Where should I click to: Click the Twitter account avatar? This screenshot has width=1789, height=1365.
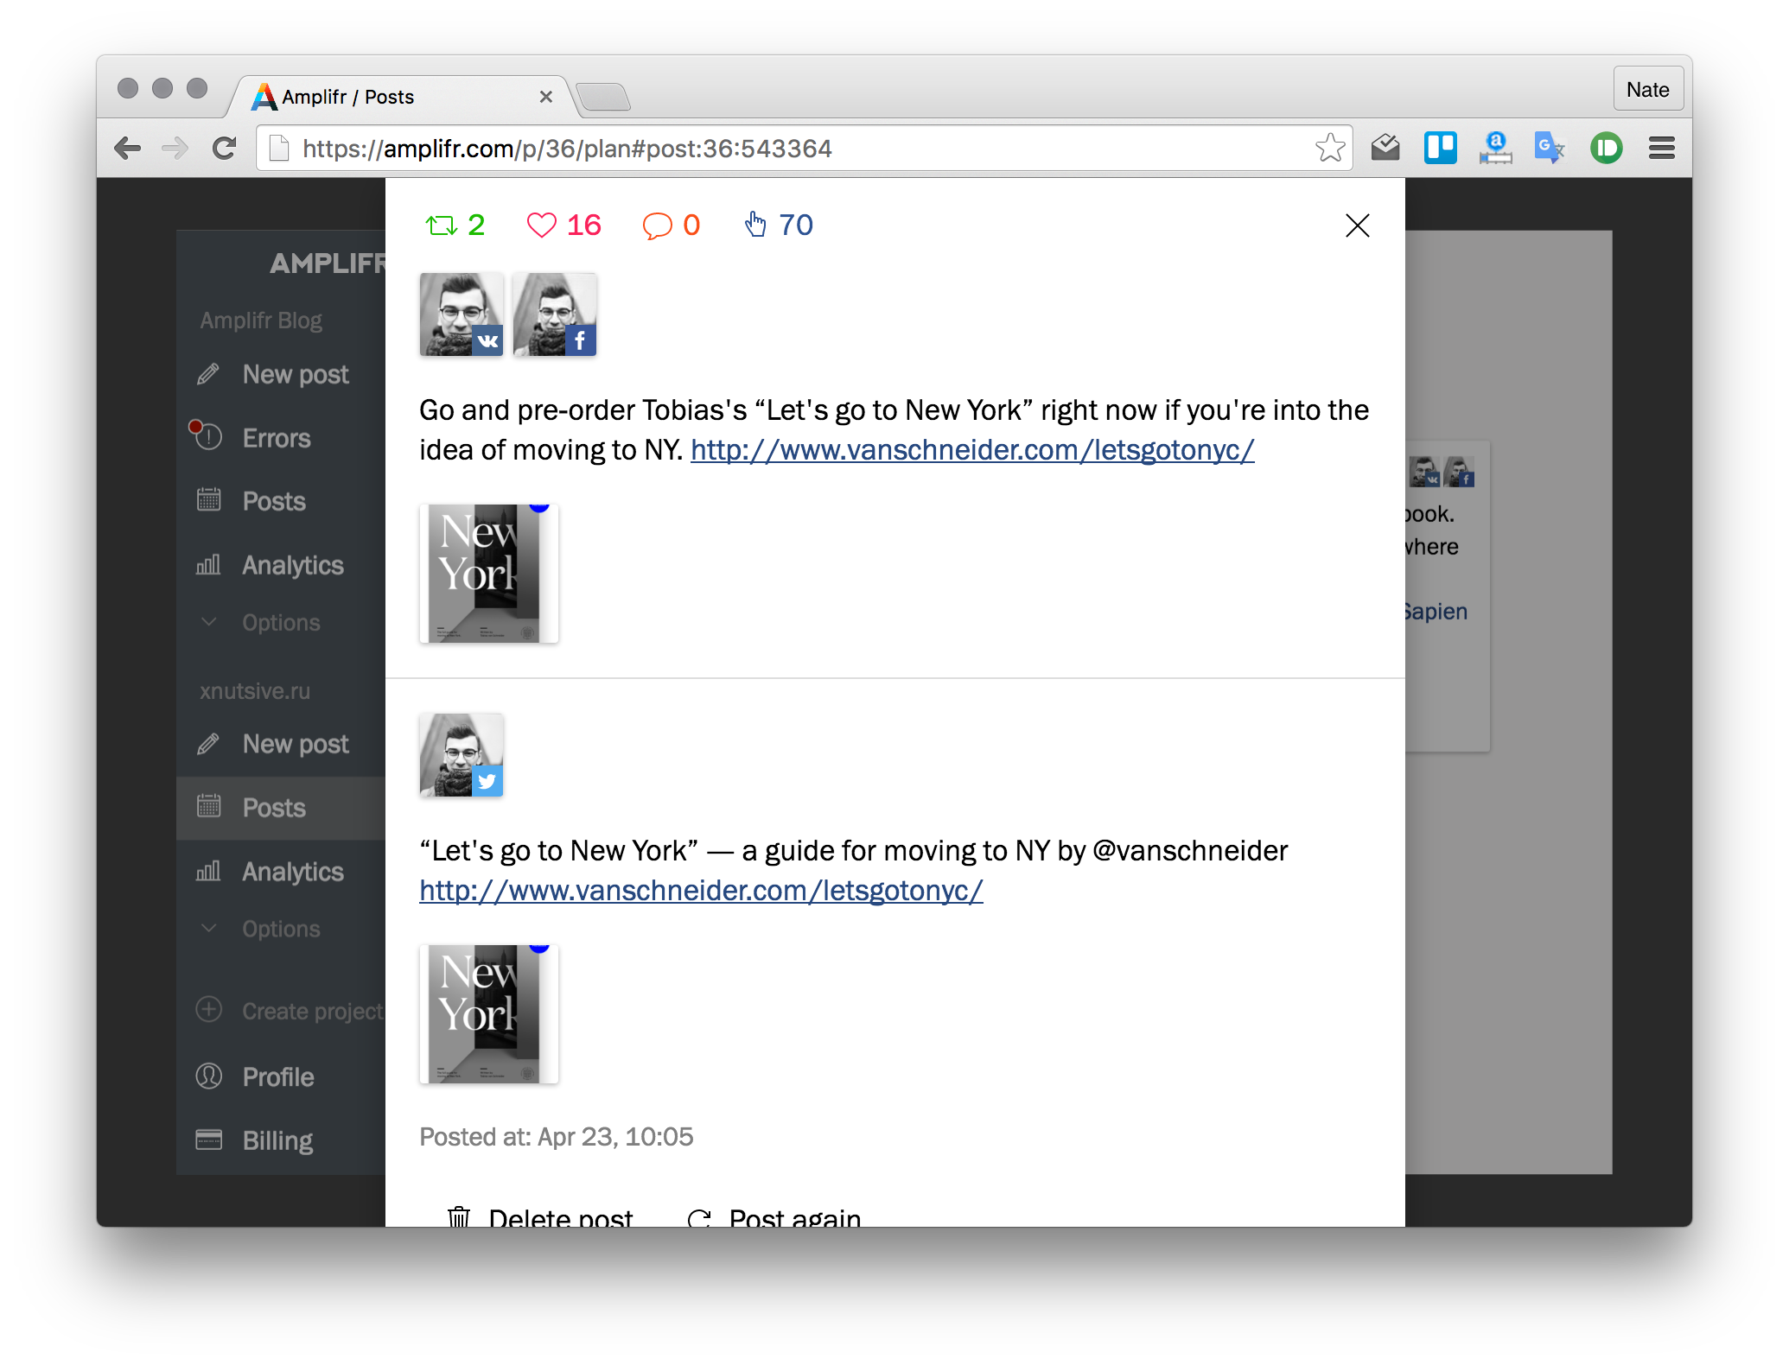tap(462, 755)
